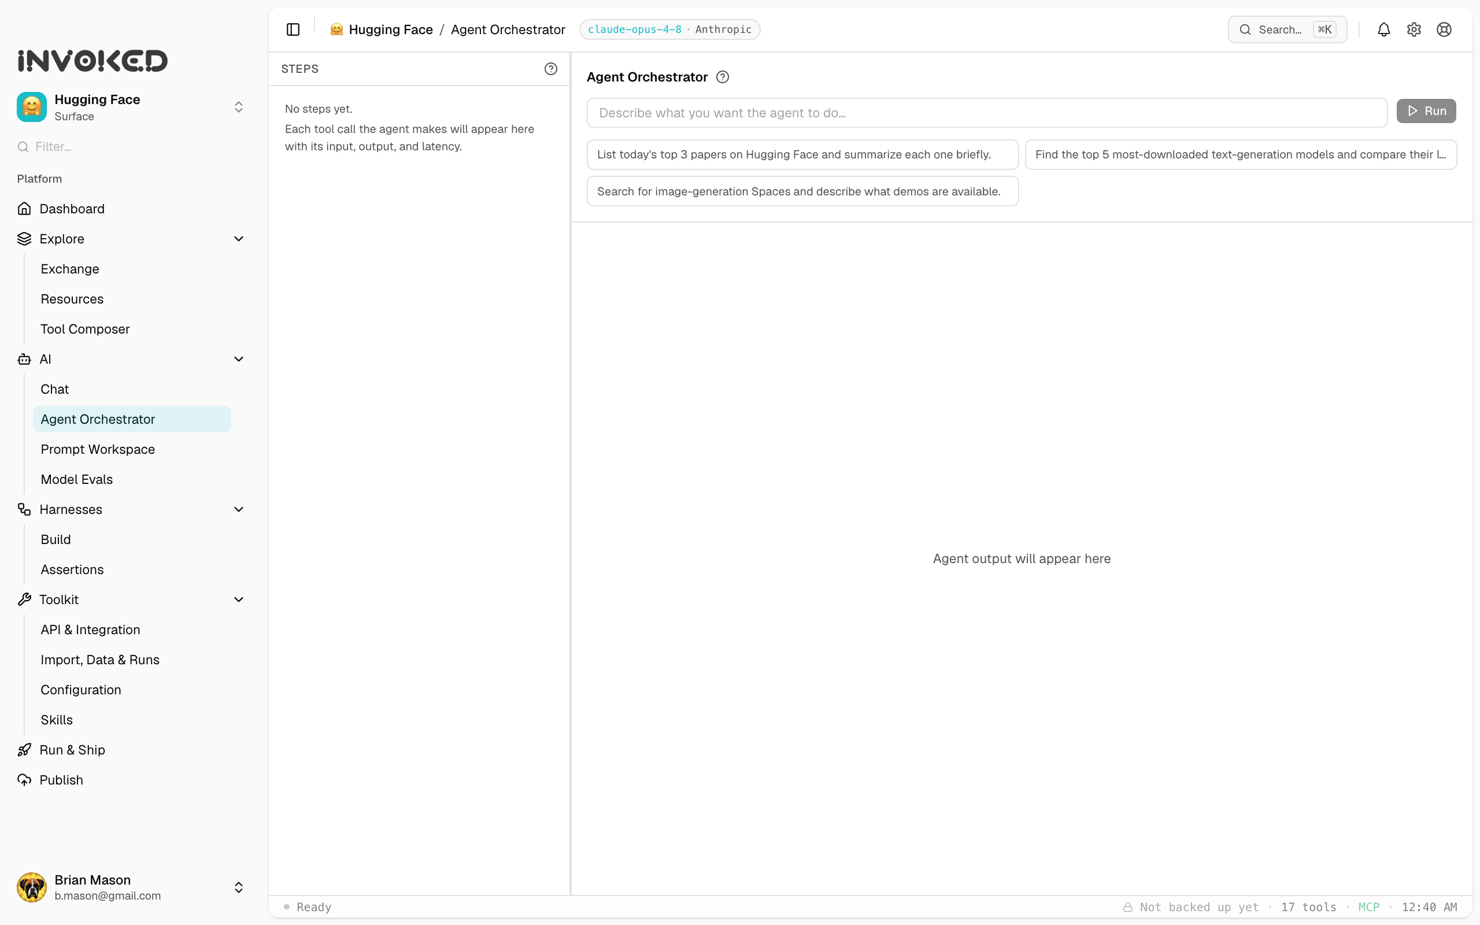Use the 'Find the top 5 most-downloaded' suggestion
The image size is (1480, 925).
point(1241,154)
